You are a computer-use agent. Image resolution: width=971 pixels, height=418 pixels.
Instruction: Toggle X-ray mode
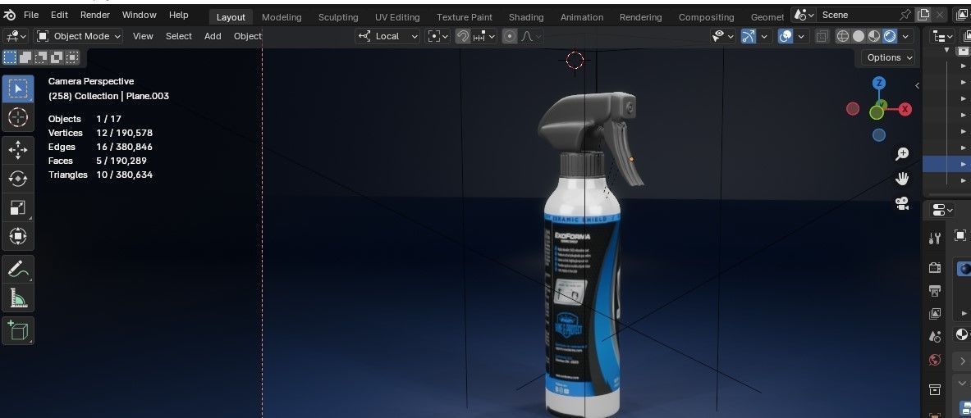[x=822, y=37]
